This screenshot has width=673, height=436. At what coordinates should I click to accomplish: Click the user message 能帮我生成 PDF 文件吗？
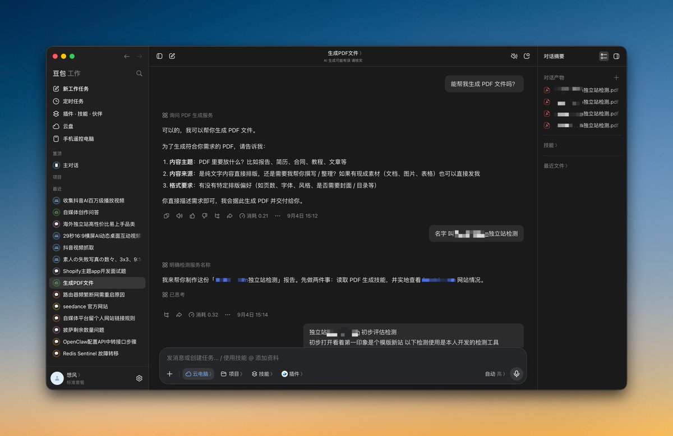click(x=484, y=84)
